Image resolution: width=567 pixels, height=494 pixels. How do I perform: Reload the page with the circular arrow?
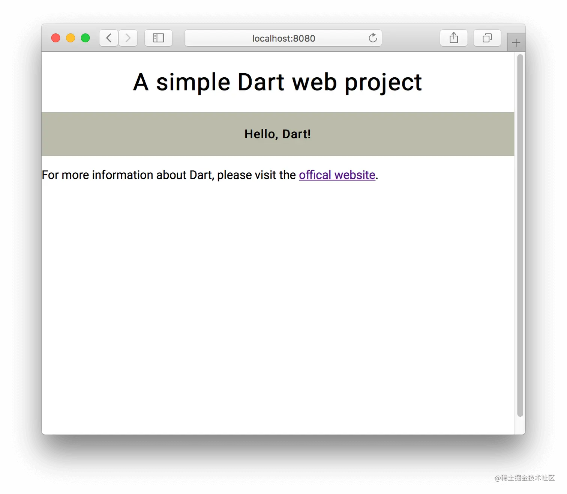372,38
